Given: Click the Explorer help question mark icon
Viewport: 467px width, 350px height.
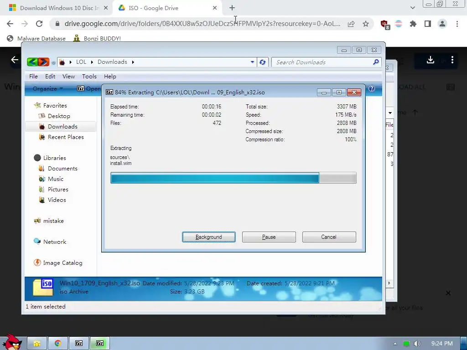Looking at the screenshot, I should [x=372, y=89].
